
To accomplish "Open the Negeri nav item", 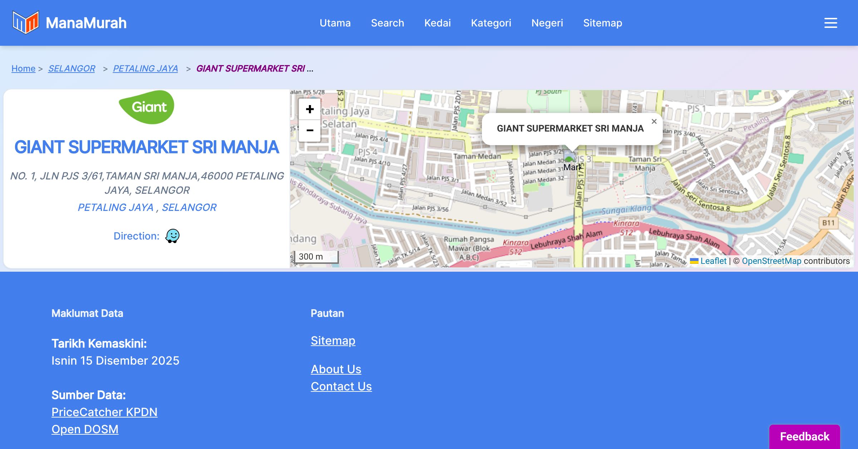I will [547, 23].
